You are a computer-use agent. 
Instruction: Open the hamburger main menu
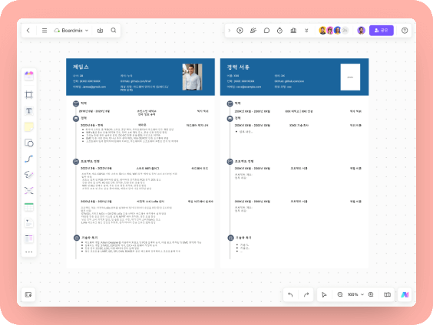coord(45,31)
